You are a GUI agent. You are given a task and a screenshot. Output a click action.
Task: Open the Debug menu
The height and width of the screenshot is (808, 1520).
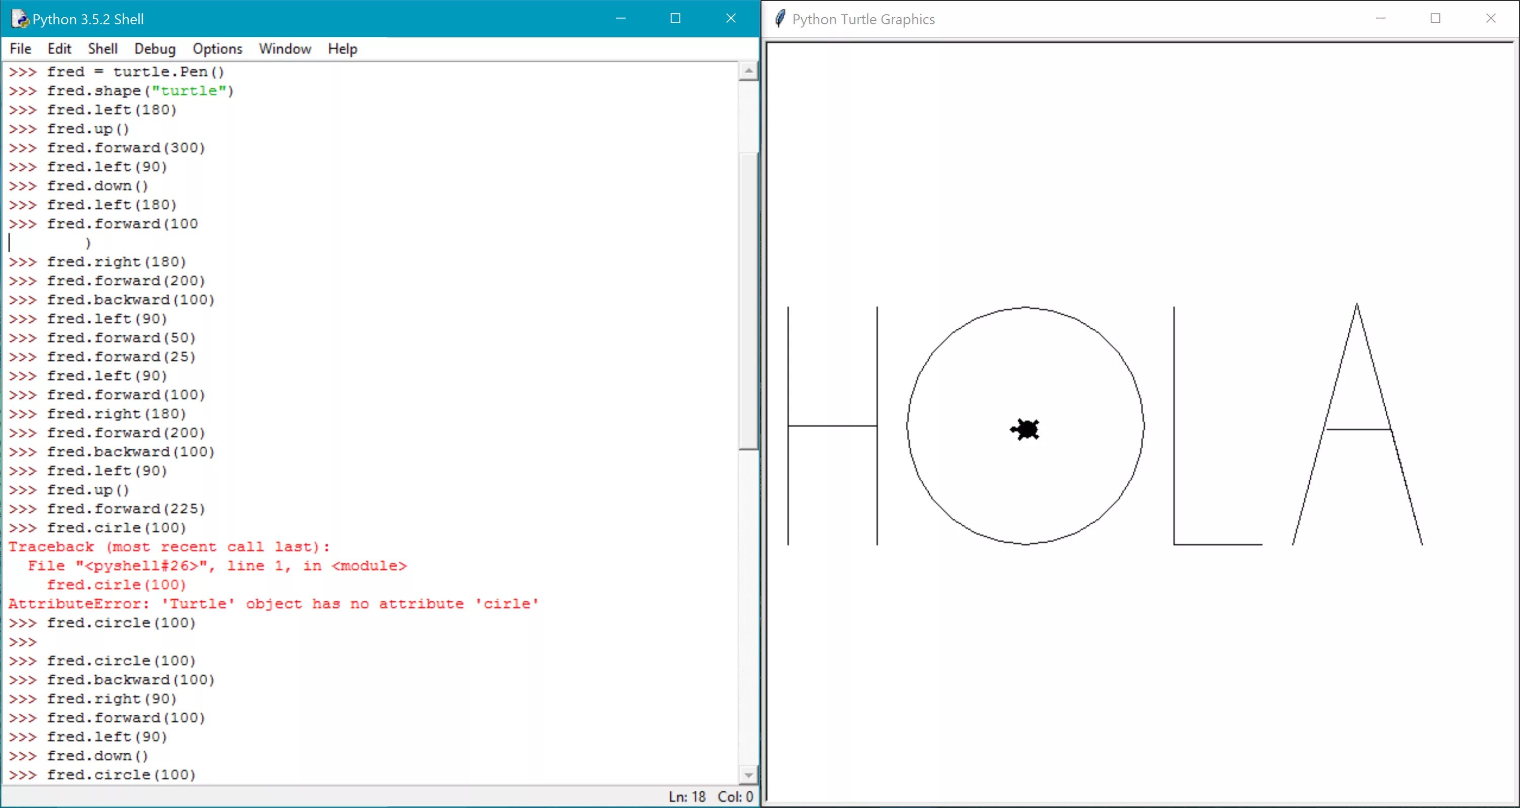155,49
